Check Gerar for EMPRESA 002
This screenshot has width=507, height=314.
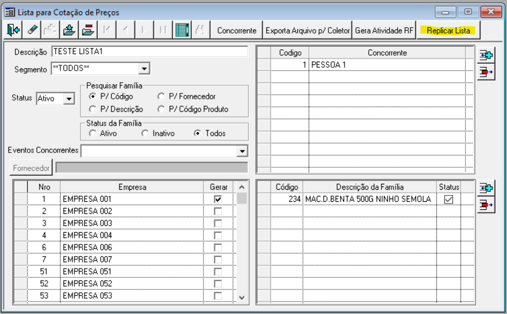pyautogui.click(x=218, y=211)
